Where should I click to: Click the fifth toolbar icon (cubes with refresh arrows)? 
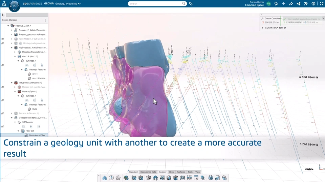134,178
